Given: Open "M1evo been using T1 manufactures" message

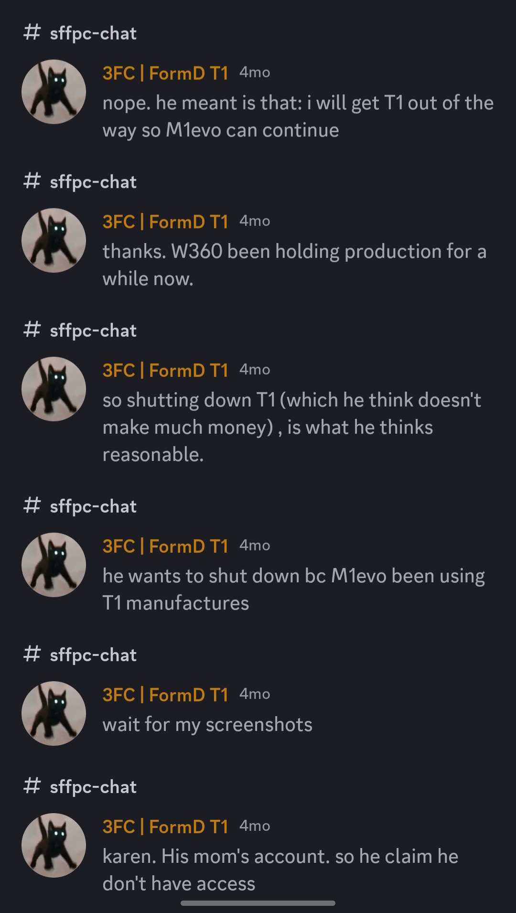Looking at the screenshot, I should [293, 590].
